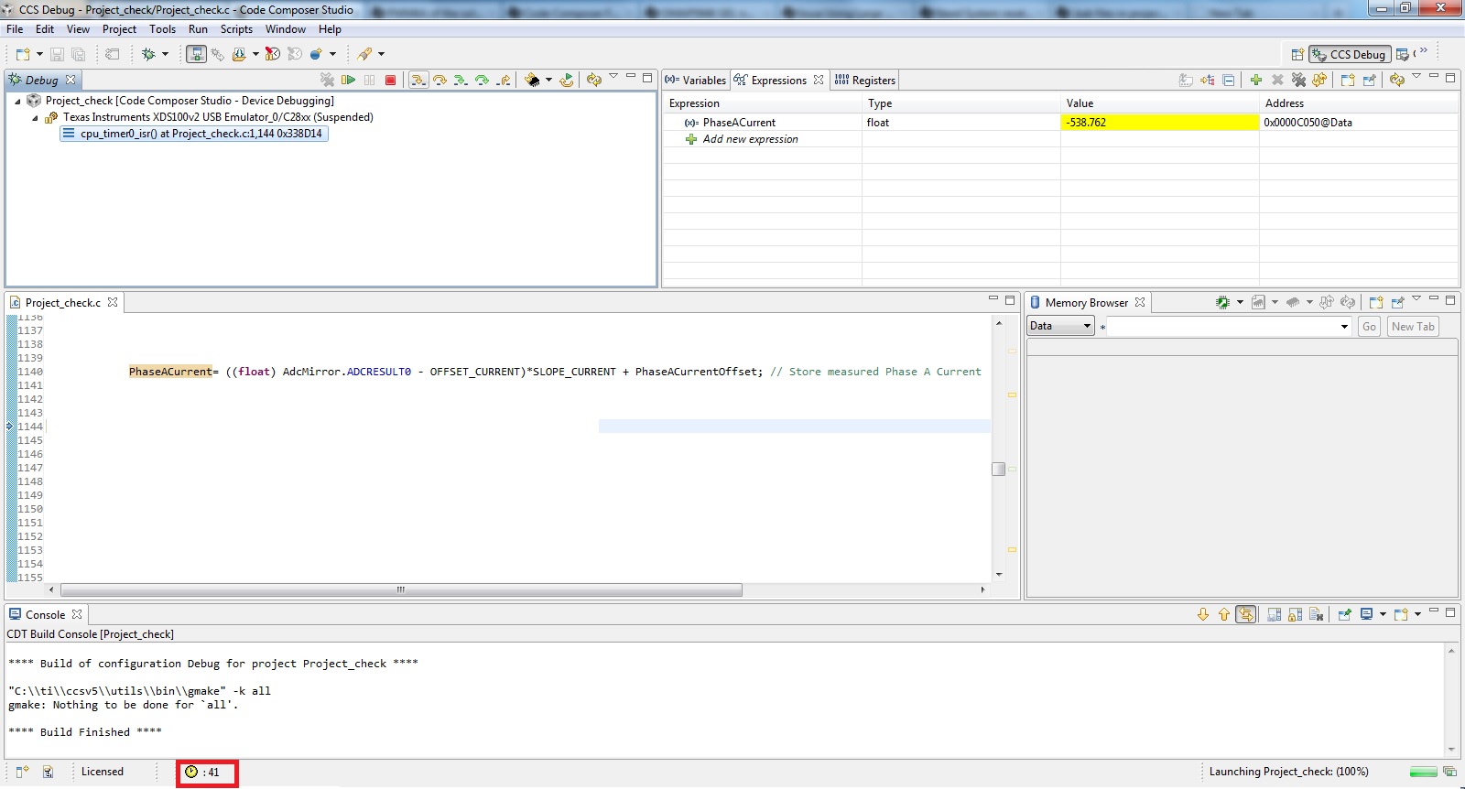The image size is (1465, 789).
Task: Click Step Over in the Debug toolbar
Action: [439, 81]
